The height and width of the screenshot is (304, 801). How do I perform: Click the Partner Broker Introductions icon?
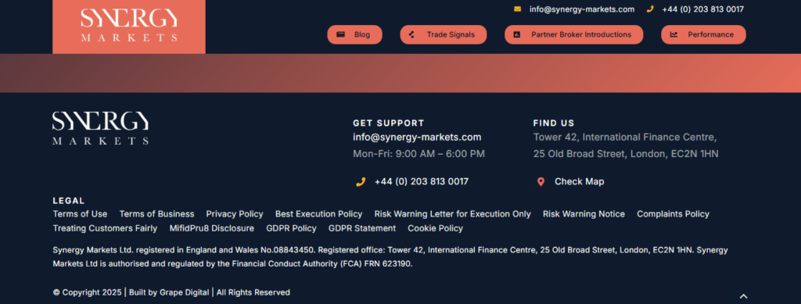(x=516, y=34)
